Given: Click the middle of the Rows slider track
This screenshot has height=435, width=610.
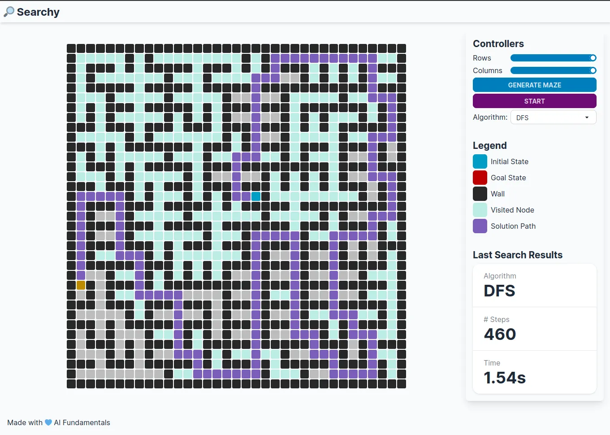Looking at the screenshot, I should [553, 58].
